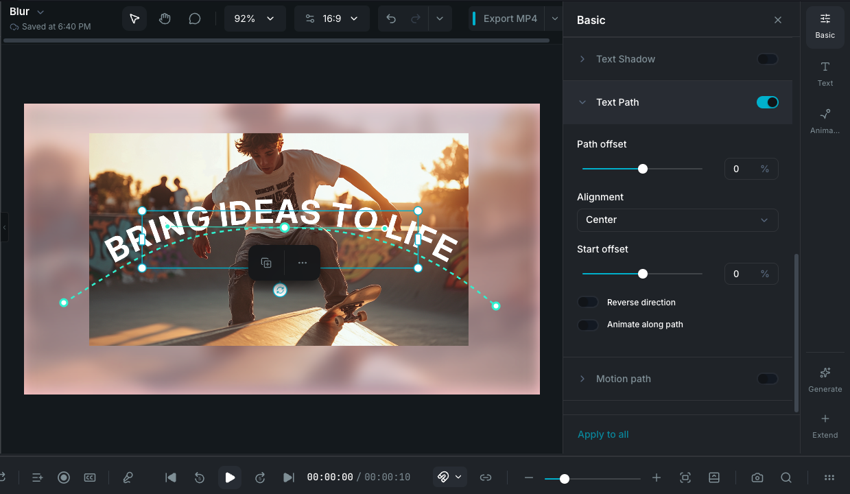Click the Path offset slider handle
850x494 pixels.
643,169
